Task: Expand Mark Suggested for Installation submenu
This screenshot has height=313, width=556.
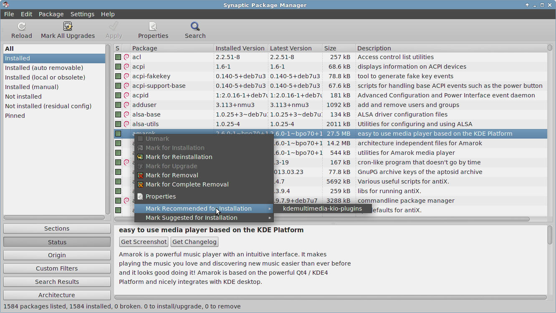Action: click(x=204, y=218)
